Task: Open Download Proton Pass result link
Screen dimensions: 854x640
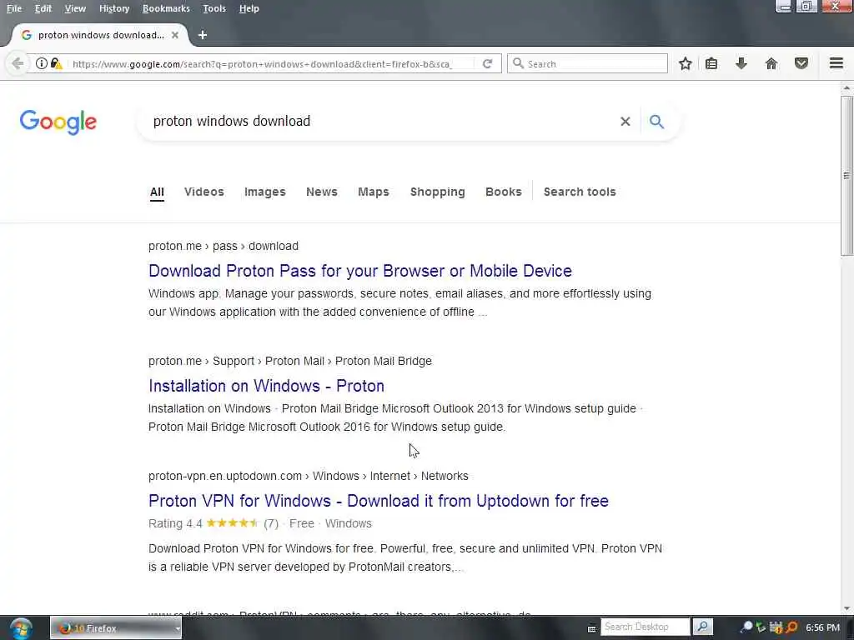Action: [360, 271]
